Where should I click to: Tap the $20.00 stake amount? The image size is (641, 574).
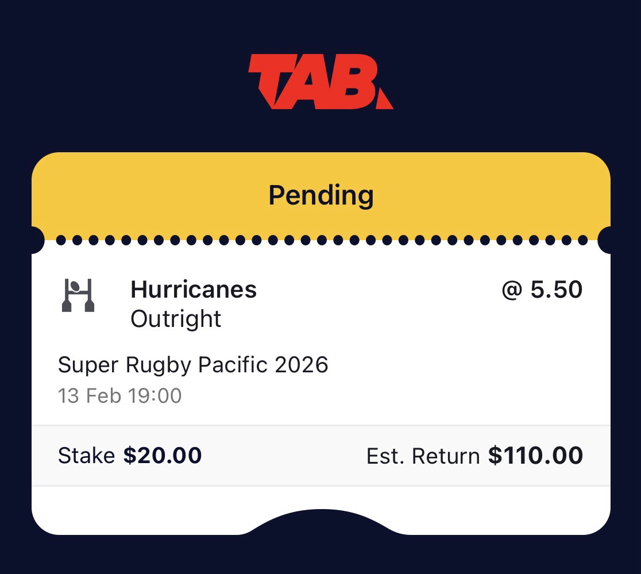163,456
